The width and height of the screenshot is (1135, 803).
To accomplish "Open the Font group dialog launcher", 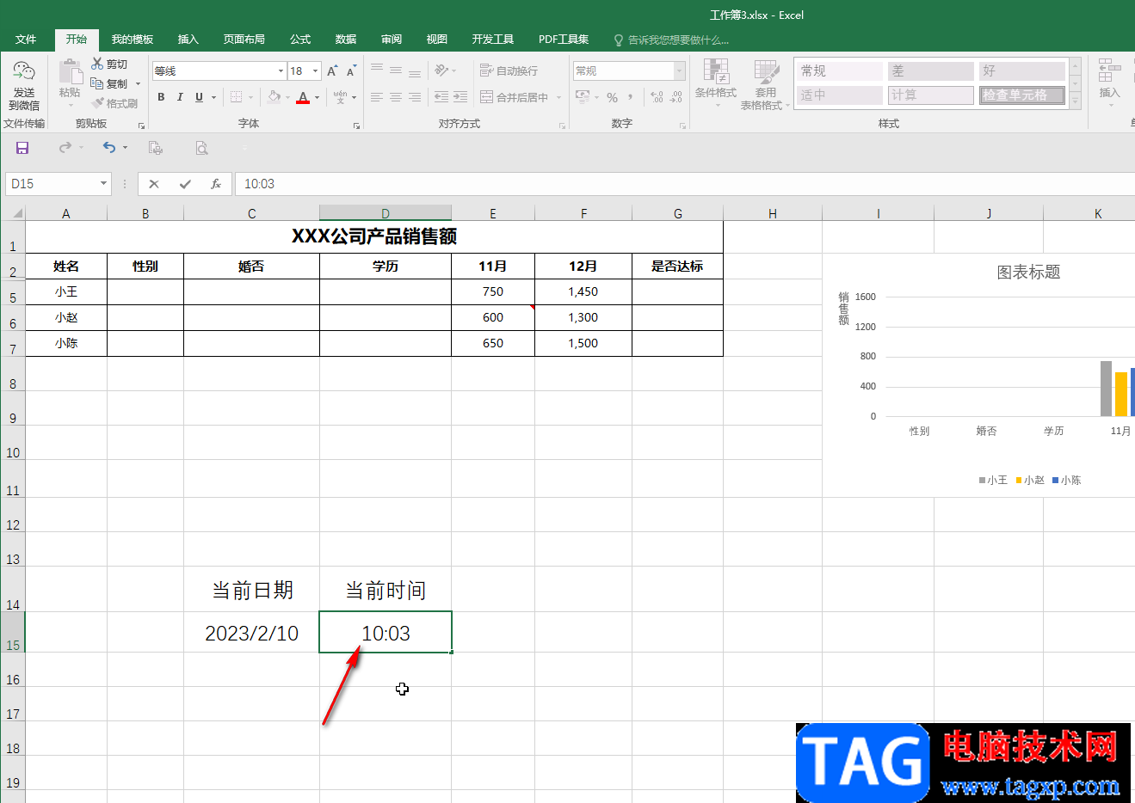I will coord(356,126).
